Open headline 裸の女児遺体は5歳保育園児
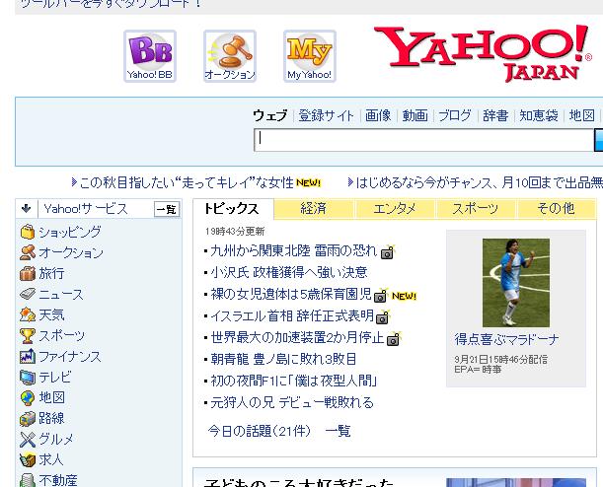603x487 pixels. (291, 294)
